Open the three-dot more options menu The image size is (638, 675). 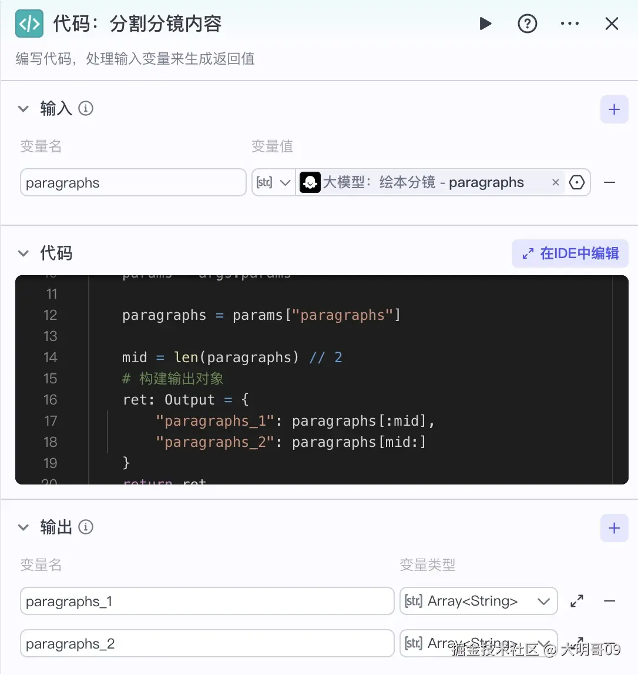pyautogui.click(x=570, y=24)
